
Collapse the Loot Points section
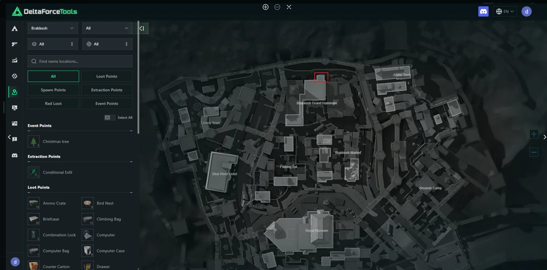pos(131,192)
